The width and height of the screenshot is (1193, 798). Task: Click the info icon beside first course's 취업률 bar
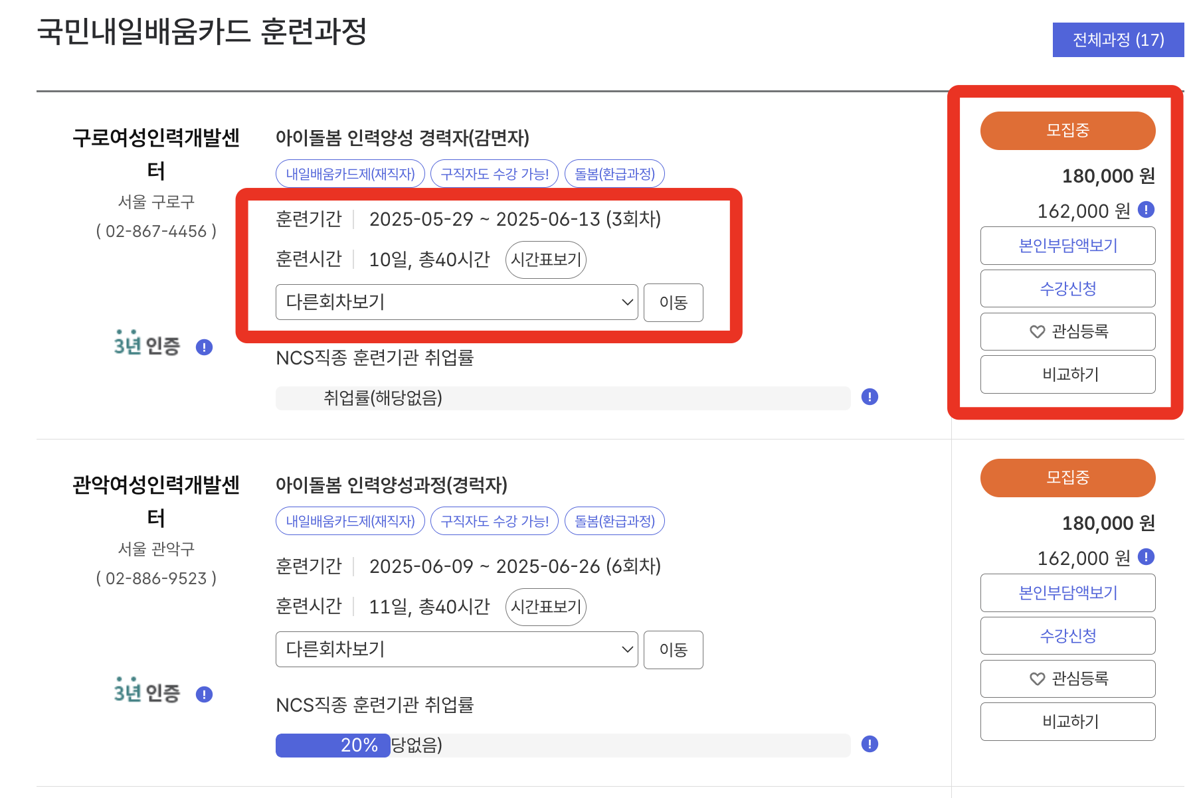tap(870, 398)
